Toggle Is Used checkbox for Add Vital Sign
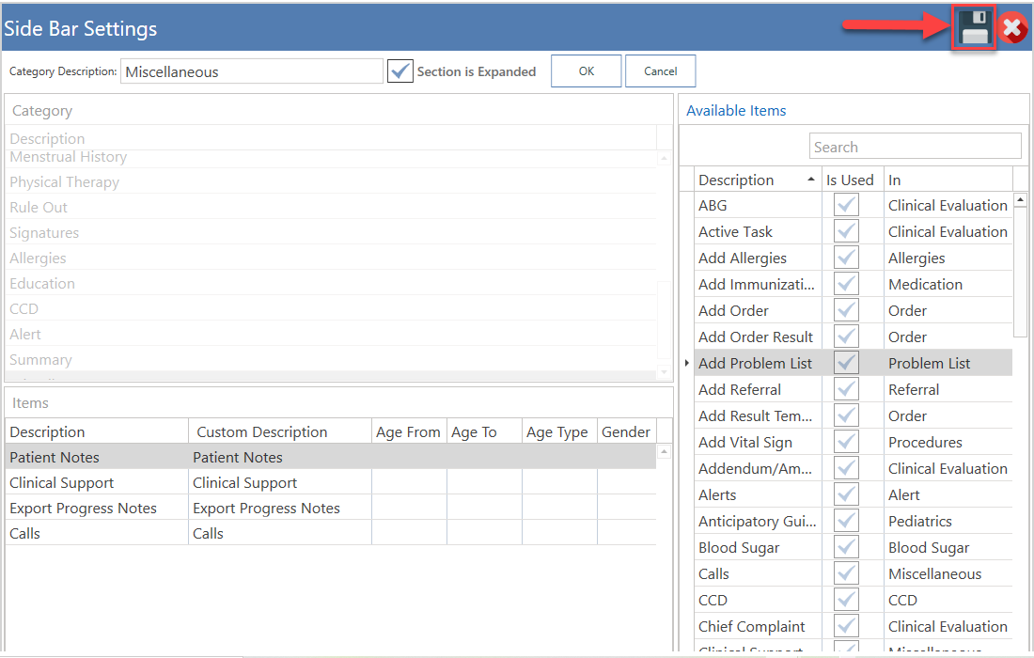This screenshot has width=1034, height=658. pyautogui.click(x=846, y=442)
